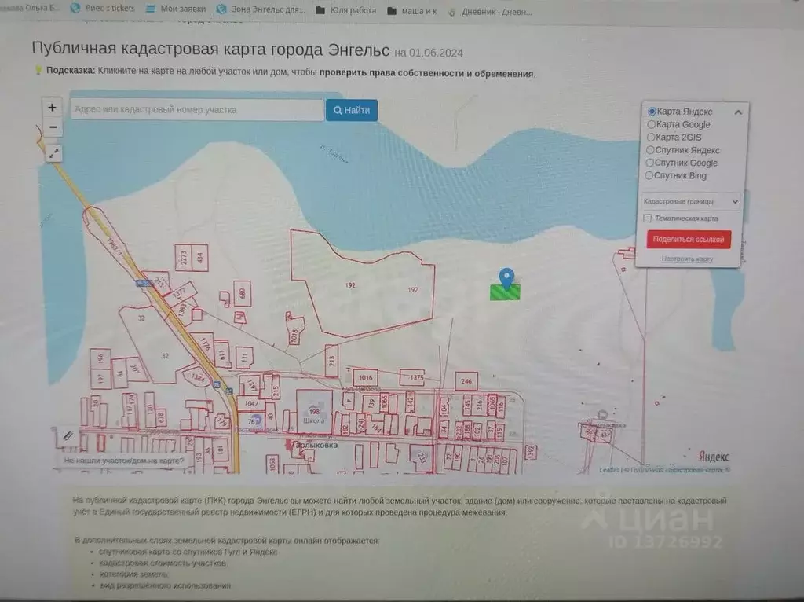The width and height of the screenshot is (804, 602).
Task: Click Leaflet attribution link
Action: [609, 470]
